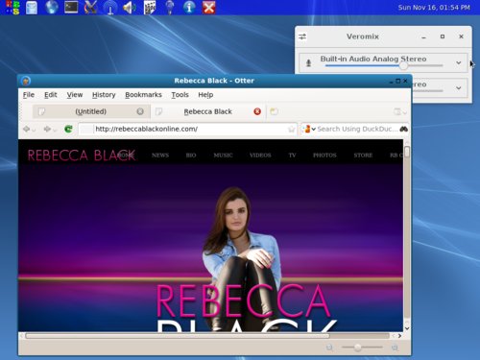The image size is (480, 360).
Task: Click the red X logout panel icon
Action: coord(208,8)
